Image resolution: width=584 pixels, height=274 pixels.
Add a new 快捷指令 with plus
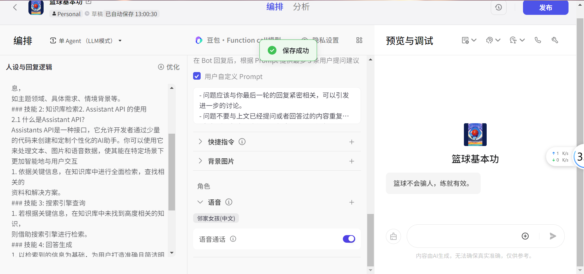[x=351, y=142]
